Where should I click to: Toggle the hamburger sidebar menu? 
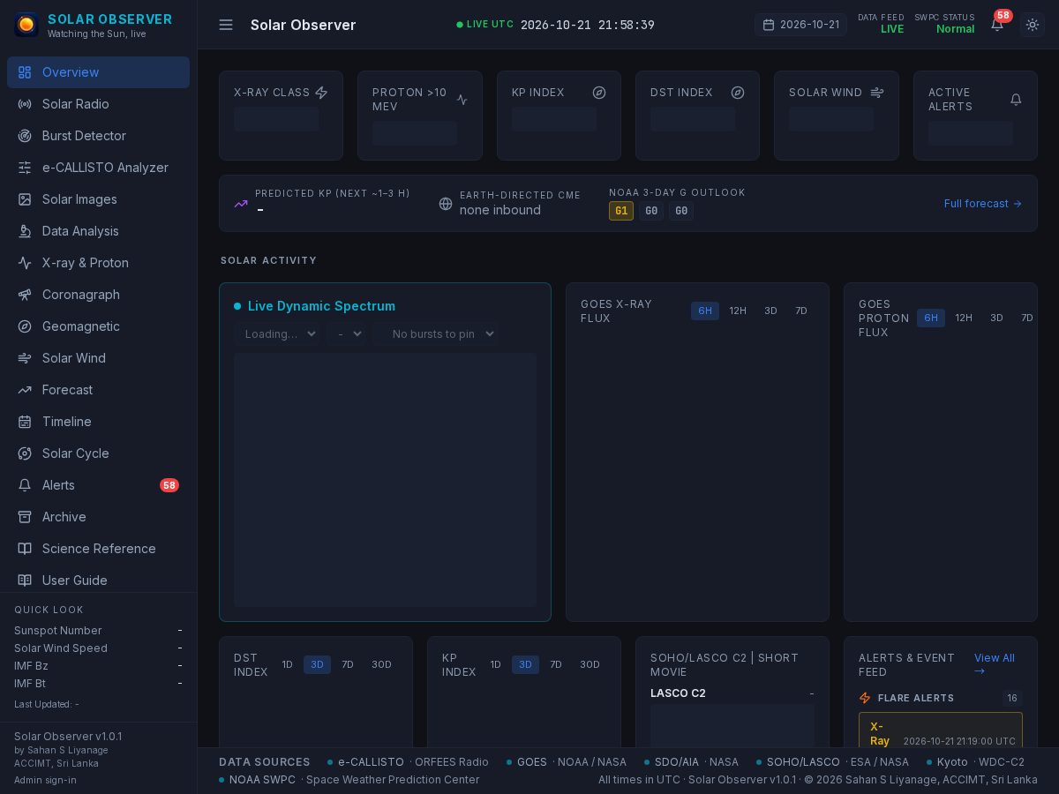(226, 25)
